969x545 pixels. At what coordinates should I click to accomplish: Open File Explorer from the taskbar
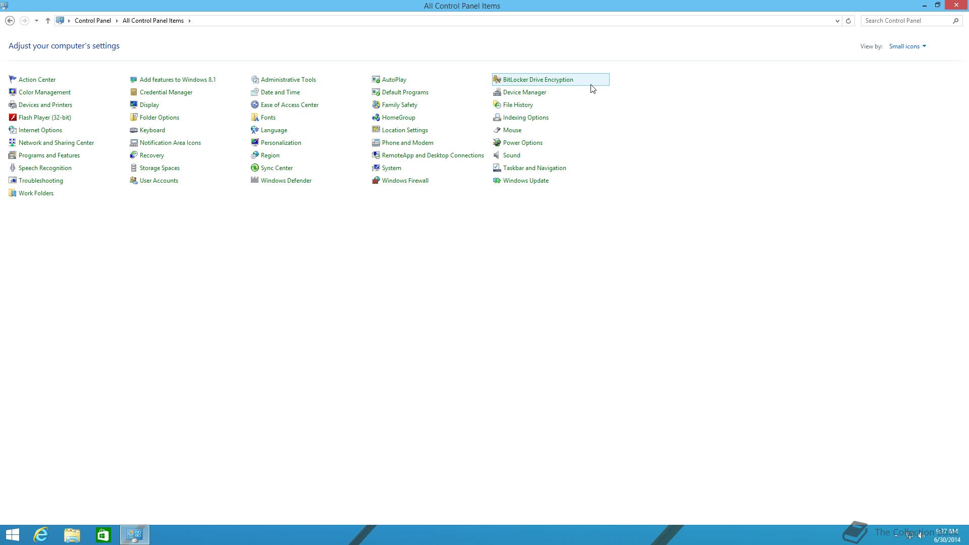(72, 535)
